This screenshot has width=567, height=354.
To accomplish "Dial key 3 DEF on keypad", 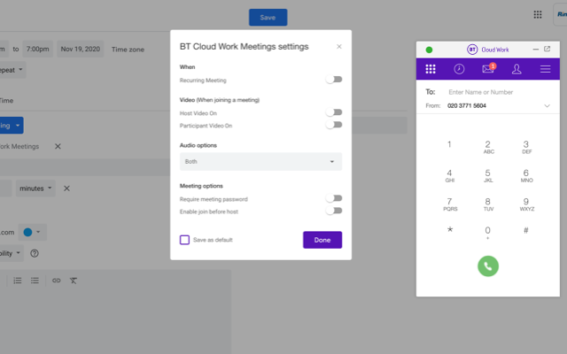I will pos(526,147).
